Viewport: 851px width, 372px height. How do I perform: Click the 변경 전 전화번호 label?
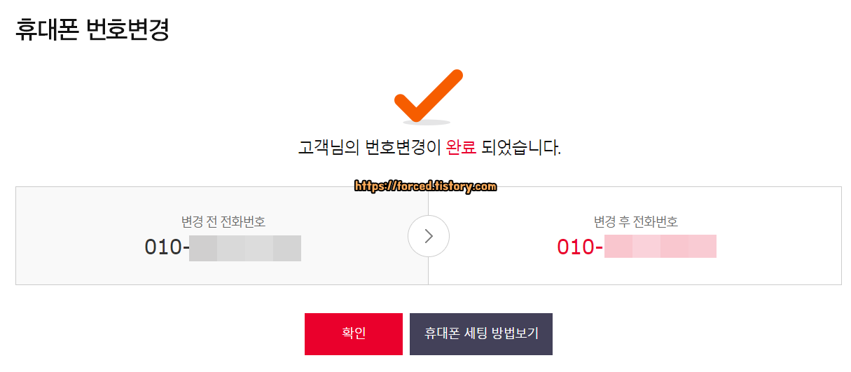point(223,222)
